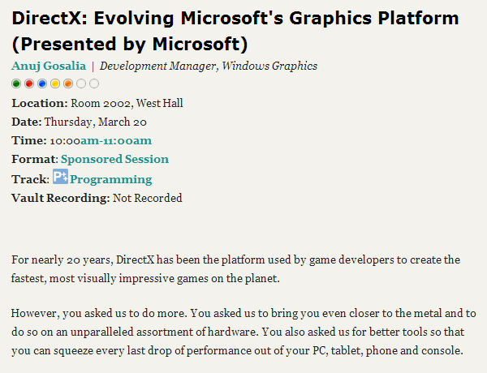Click the Vault Recording label
The image size is (487, 373).
click(x=61, y=198)
